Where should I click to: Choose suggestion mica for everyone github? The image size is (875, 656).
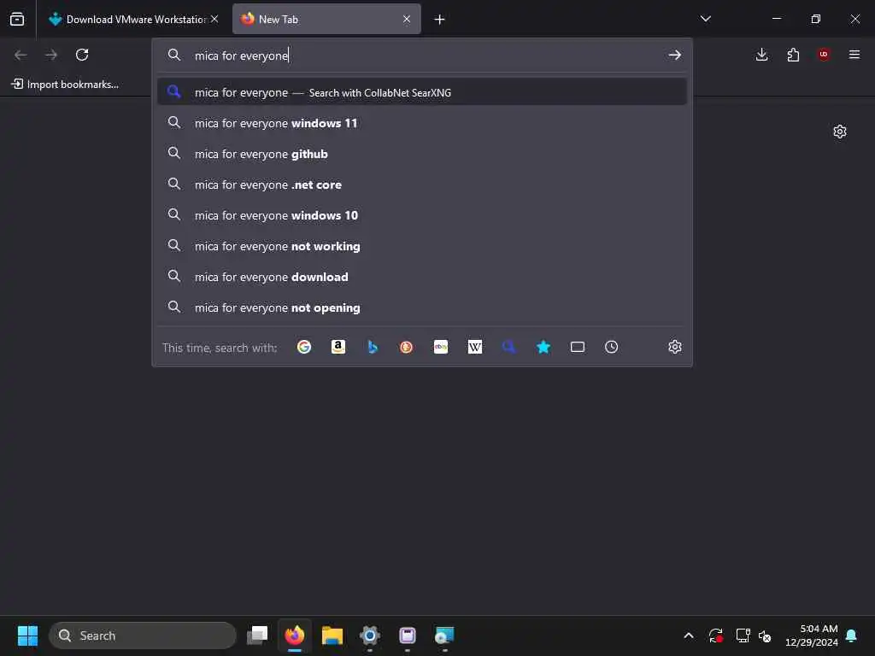click(422, 154)
